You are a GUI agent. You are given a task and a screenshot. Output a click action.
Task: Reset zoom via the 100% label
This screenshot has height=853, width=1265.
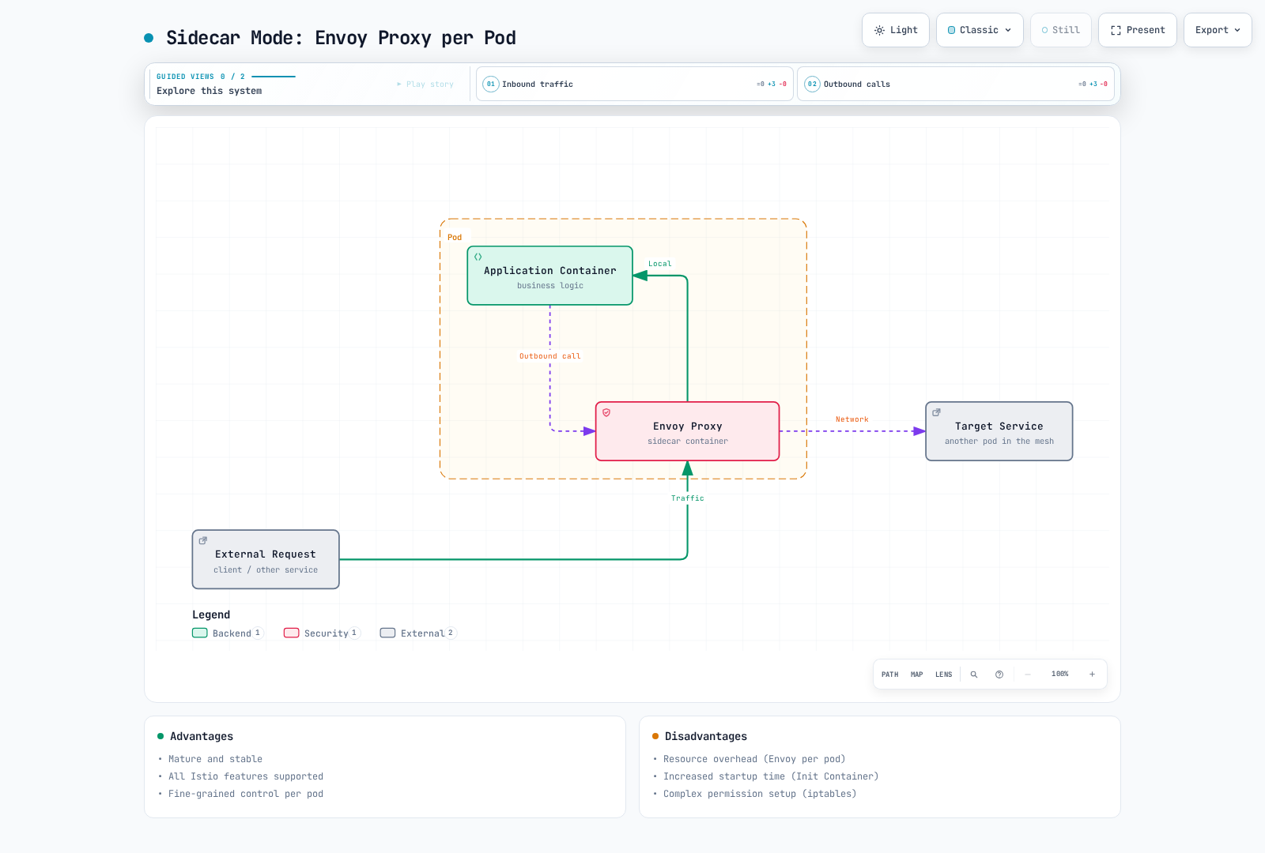click(1060, 674)
